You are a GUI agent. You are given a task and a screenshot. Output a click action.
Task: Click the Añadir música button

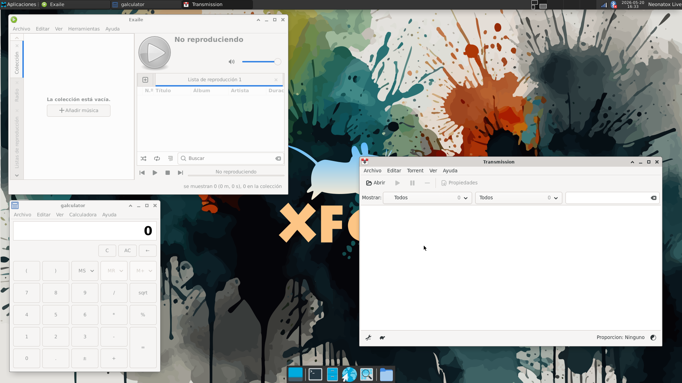(79, 111)
